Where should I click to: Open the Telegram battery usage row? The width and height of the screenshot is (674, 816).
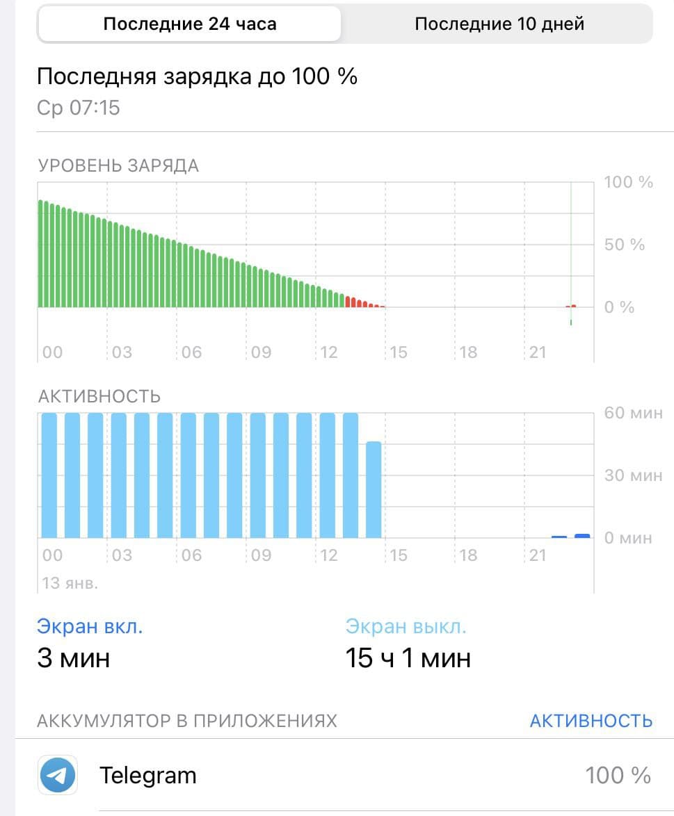coord(345,775)
